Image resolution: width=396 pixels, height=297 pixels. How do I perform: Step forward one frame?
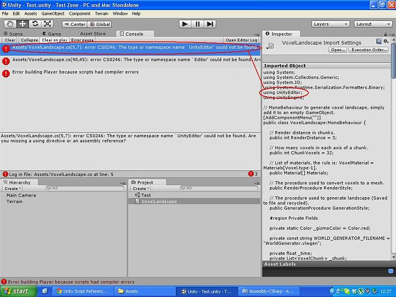pyautogui.click(x=210, y=24)
